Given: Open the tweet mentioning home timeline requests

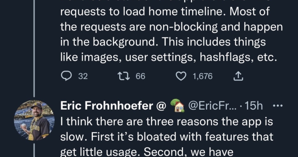Looking at the screenshot, I should (171, 34).
